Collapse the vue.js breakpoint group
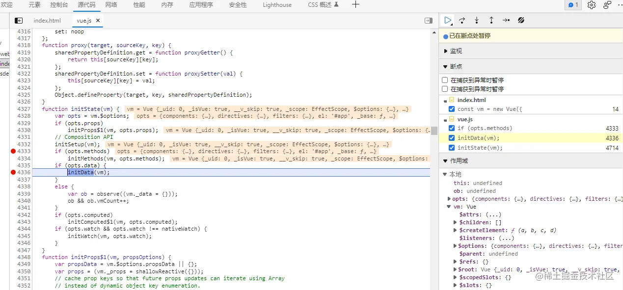Image resolution: width=623 pixels, height=290 pixels. click(445, 119)
